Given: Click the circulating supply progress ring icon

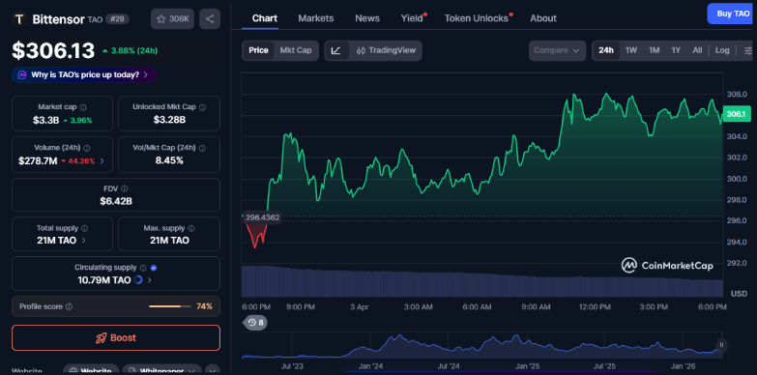Looking at the screenshot, I should [137, 280].
